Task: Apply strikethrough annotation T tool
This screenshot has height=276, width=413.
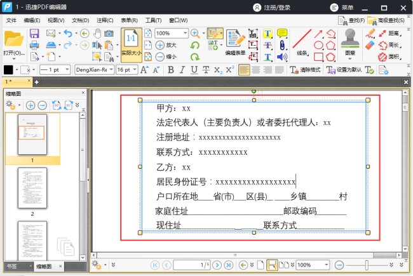Action: (x=267, y=45)
